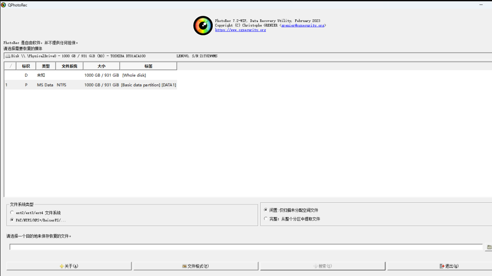This screenshot has height=276, width=492.
Task: Select the NTFS Basic data partition DATA1 row
Action: coord(91,85)
